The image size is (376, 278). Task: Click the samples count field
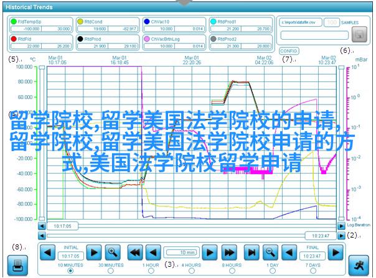click(x=332, y=22)
